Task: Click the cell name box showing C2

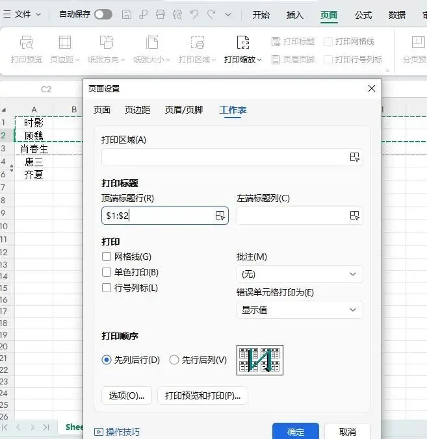Action: point(46,90)
